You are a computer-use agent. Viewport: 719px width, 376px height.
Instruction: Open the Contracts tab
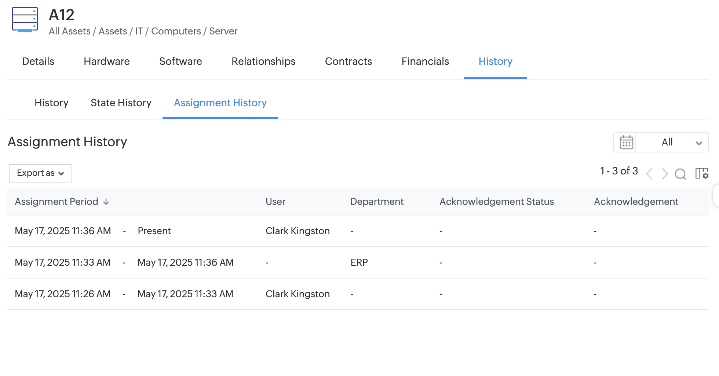(x=348, y=61)
